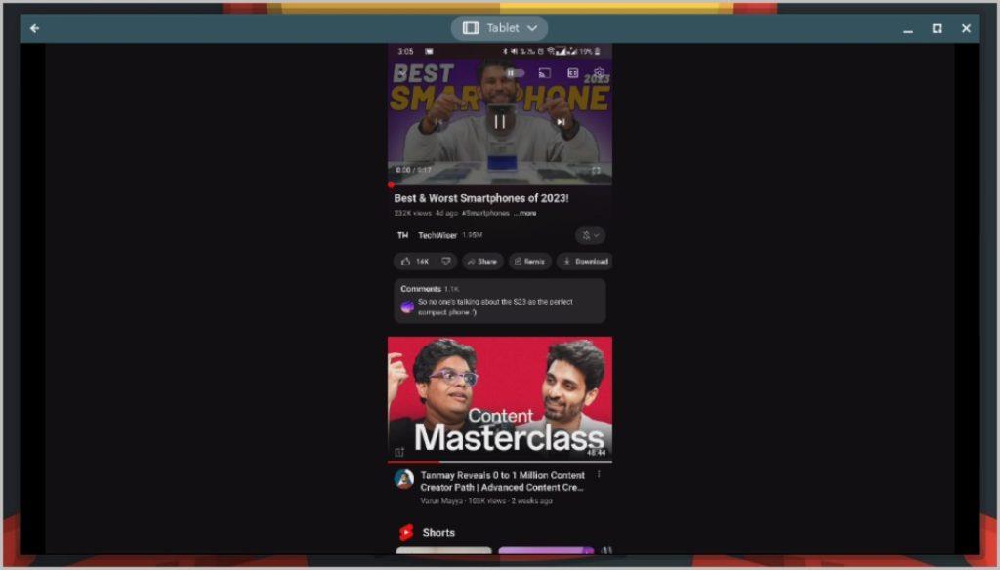The width and height of the screenshot is (1000, 570).
Task: Toggle the autoplay switch in player
Action: tap(516, 72)
